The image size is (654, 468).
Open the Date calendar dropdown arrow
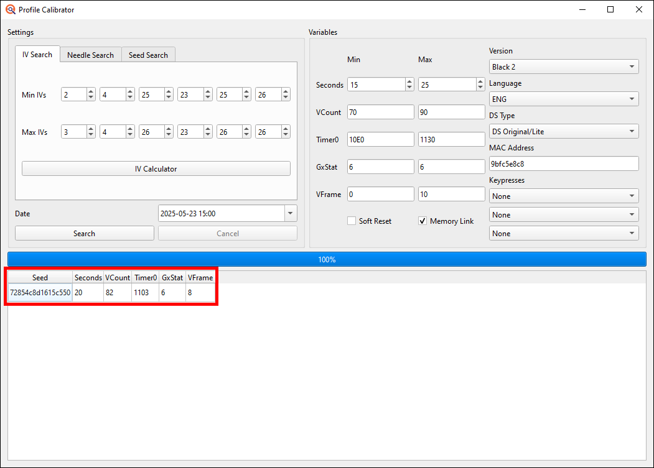tap(291, 213)
